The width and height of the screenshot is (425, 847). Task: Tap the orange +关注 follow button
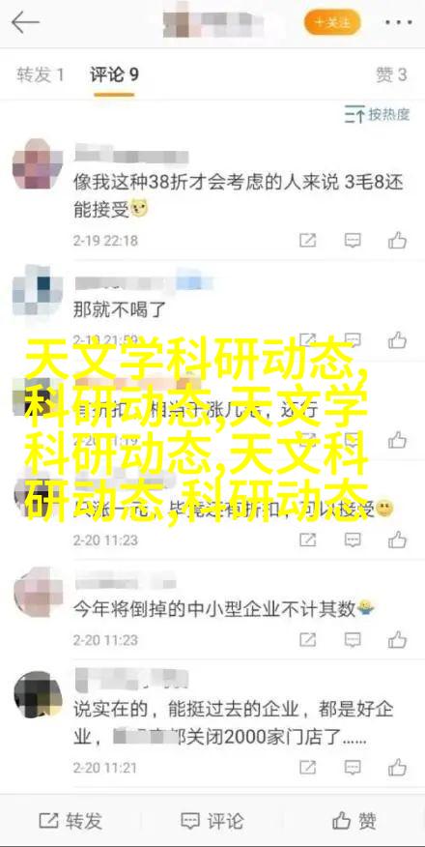pos(332,22)
